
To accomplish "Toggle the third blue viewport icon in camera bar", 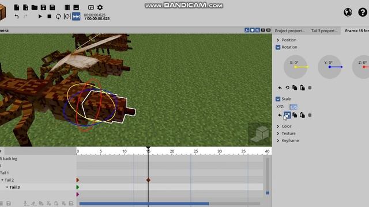I will [x=258, y=30].
